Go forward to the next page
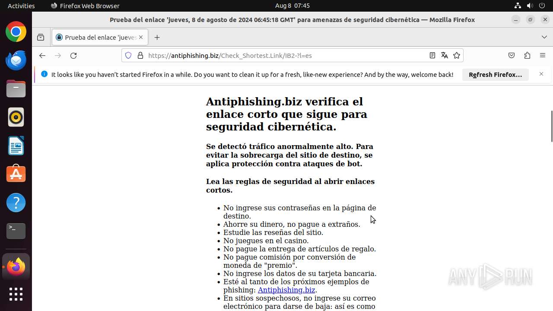553x311 pixels. [58, 55]
